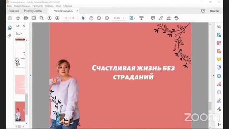Select the highlighter pen tool
Image resolution: width=229 pixels, height=129 pixels.
coord(161,18)
